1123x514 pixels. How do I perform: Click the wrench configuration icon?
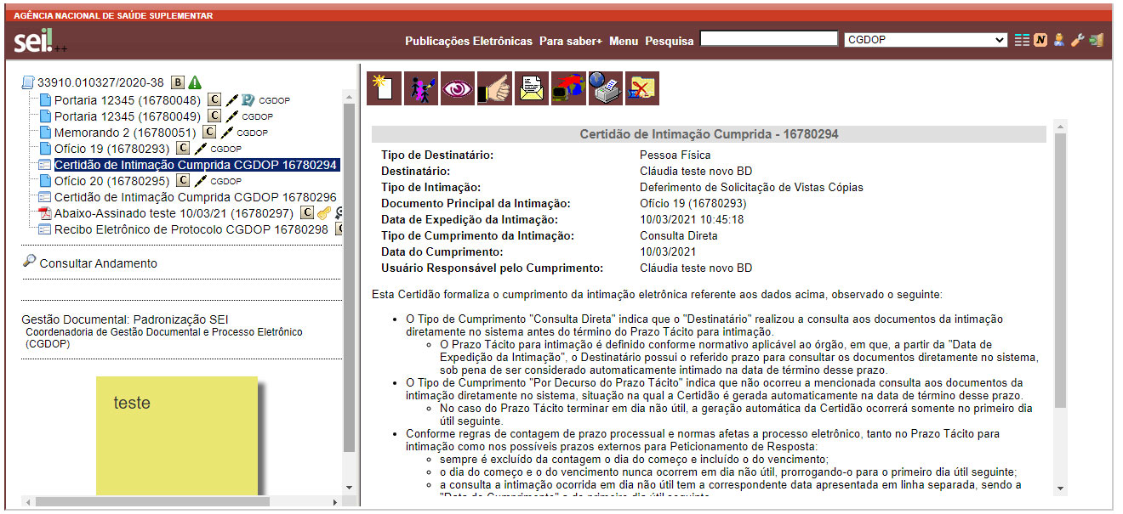[1077, 39]
